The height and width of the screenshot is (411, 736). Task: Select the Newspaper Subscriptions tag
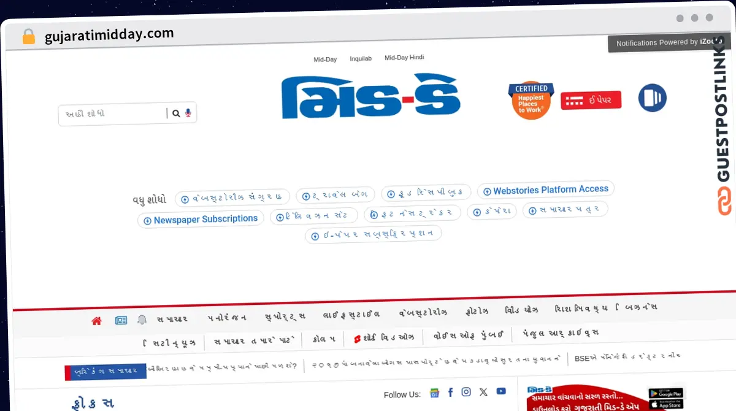(201, 219)
